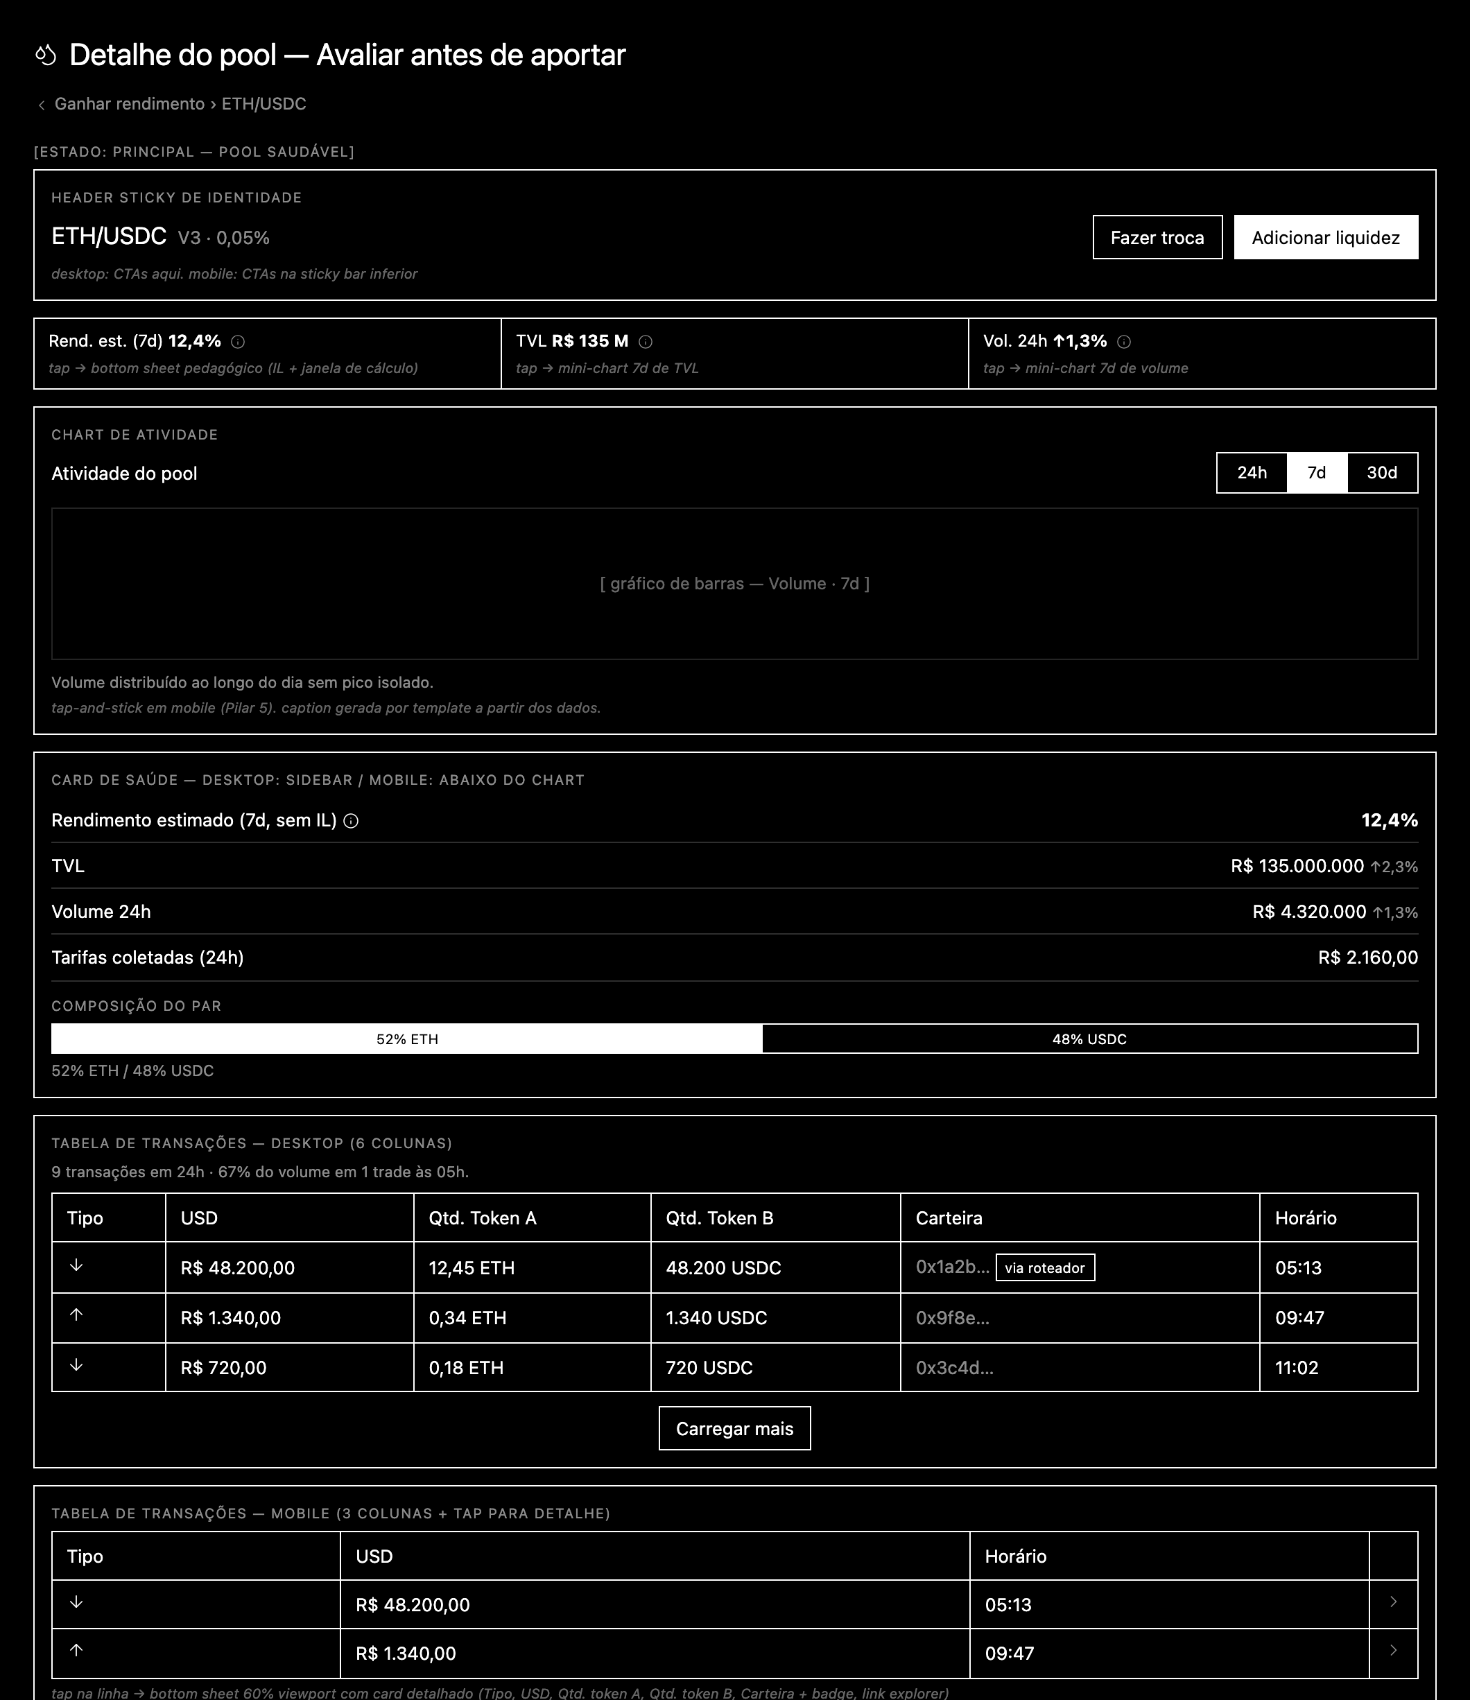Image resolution: width=1470 pixels, height=1700 pixels.
Task: Click down arrow in desktop row R$ 48.200,00
Action: pos(76,1265)
